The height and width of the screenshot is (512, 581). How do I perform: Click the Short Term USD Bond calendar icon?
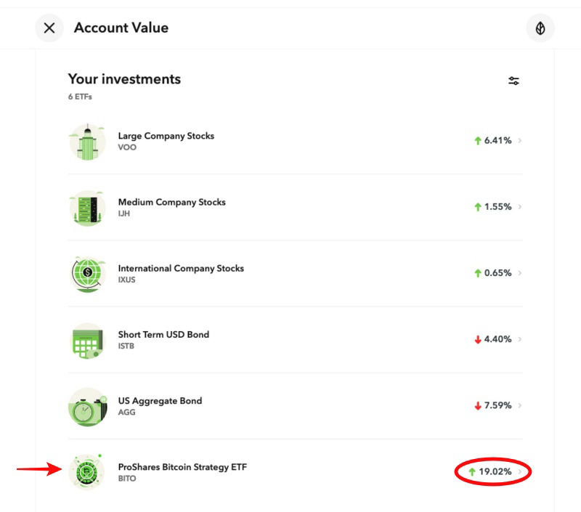click(86, 340)
